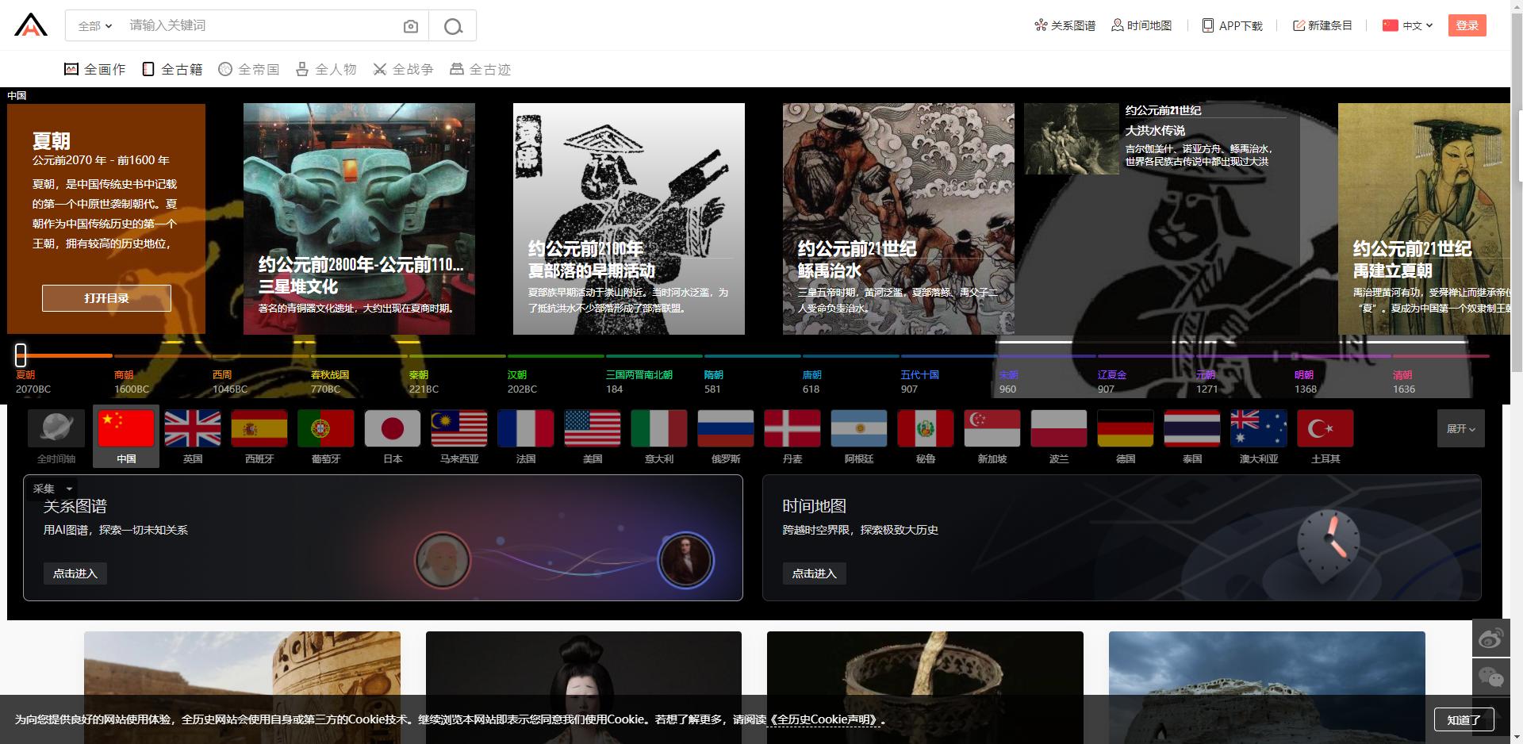Open the 禹建立夏朝 card
This screenshot has width=1523, height=744.
tap(1424, 219)
